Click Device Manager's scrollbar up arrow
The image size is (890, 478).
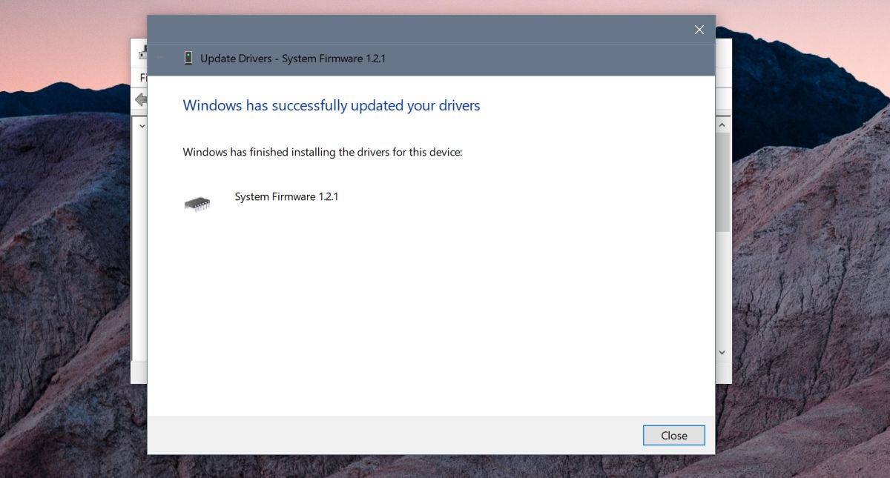722,125
